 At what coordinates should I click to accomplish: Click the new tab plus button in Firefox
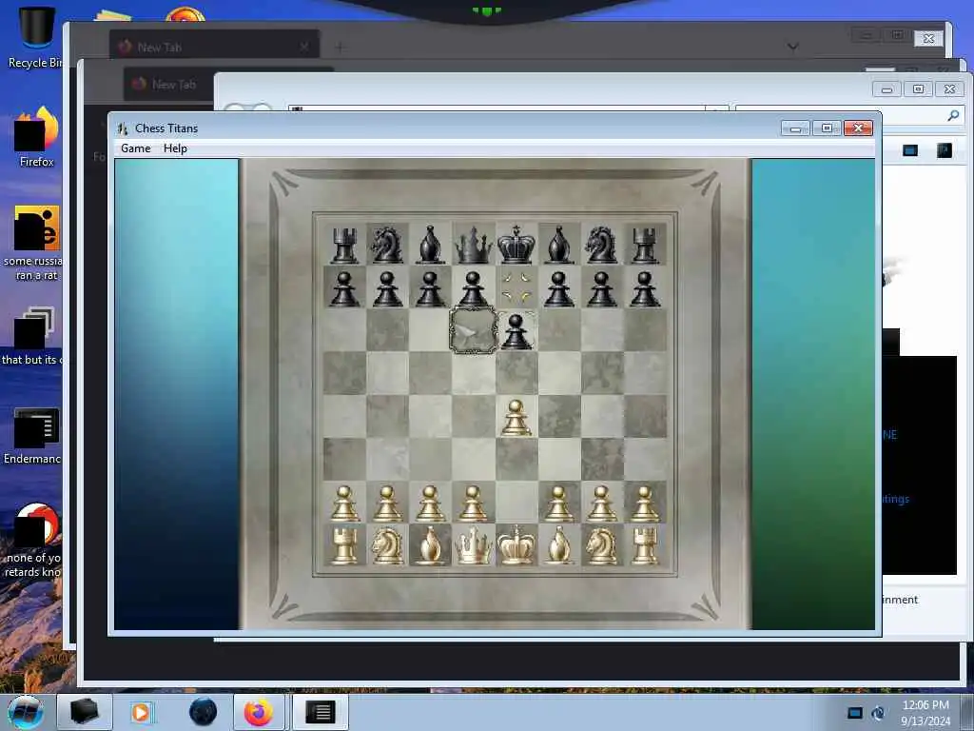[x=340, y=47]
